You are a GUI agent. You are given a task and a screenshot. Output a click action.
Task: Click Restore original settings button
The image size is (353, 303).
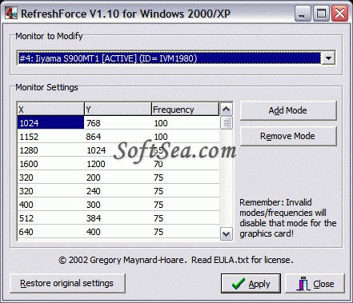point(67,283)
